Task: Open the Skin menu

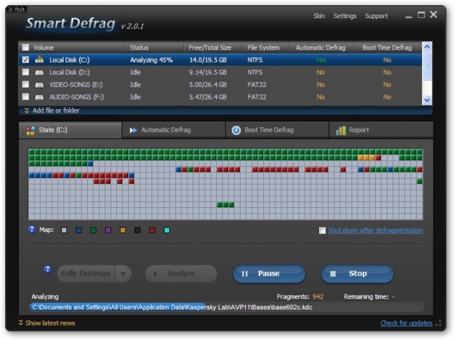Action: point(319,16)
